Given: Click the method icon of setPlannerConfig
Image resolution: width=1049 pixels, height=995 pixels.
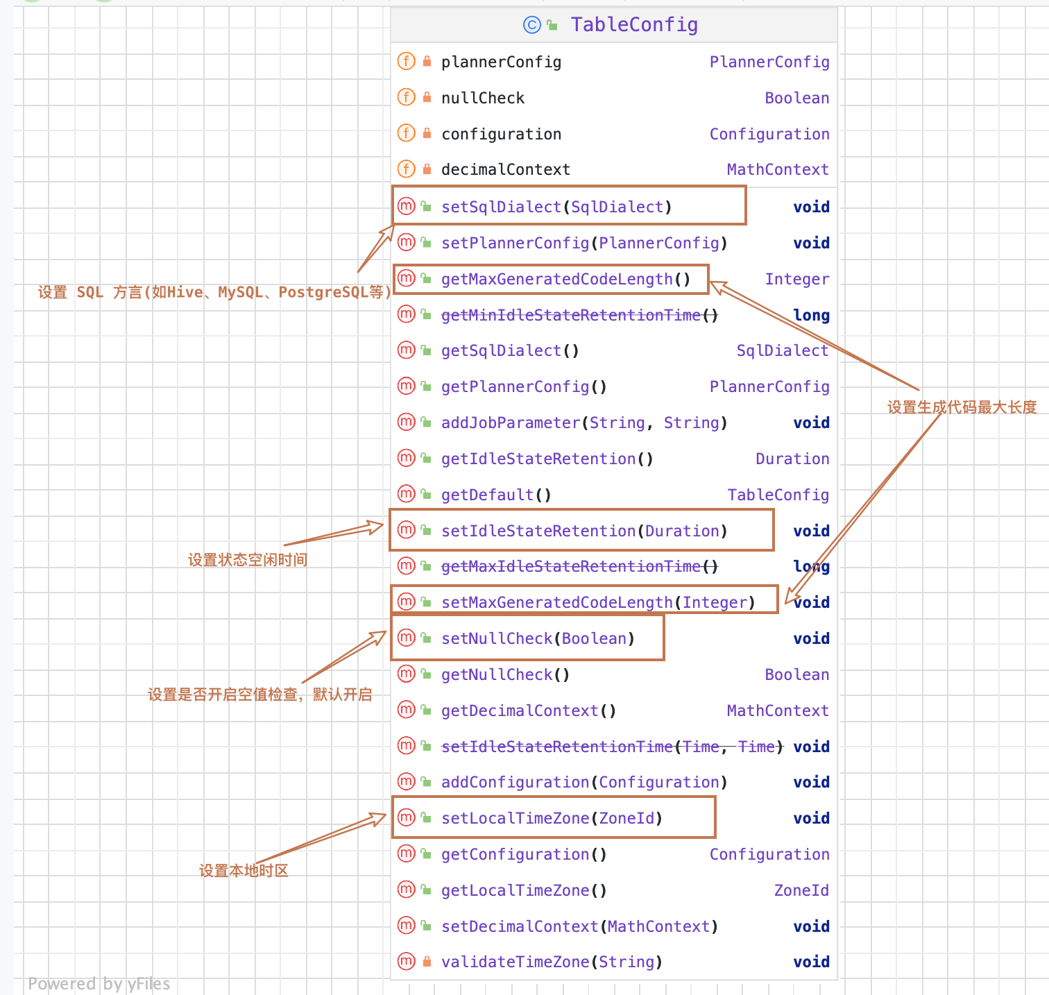Looking at the screenshot, I should tap(407, 242).
